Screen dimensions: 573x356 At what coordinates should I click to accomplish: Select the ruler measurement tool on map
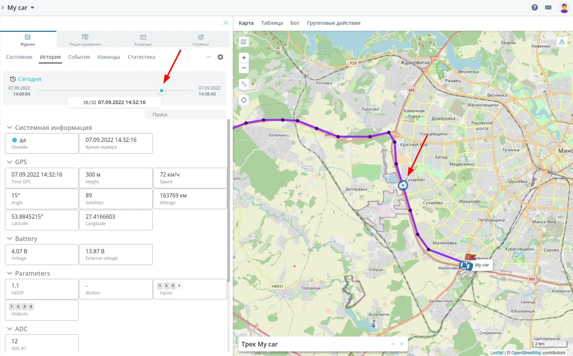pos(244,84)
